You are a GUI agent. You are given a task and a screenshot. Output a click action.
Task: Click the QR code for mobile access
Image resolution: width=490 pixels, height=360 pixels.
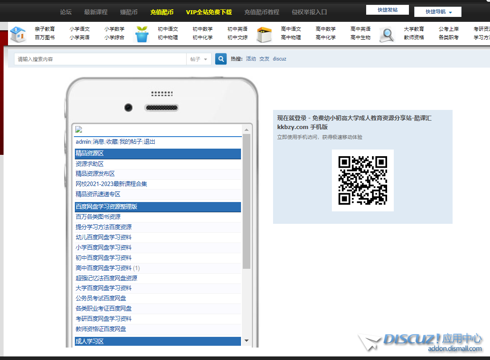363,180
